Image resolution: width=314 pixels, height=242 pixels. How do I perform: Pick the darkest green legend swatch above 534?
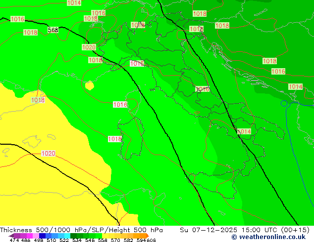pos(73,236)
